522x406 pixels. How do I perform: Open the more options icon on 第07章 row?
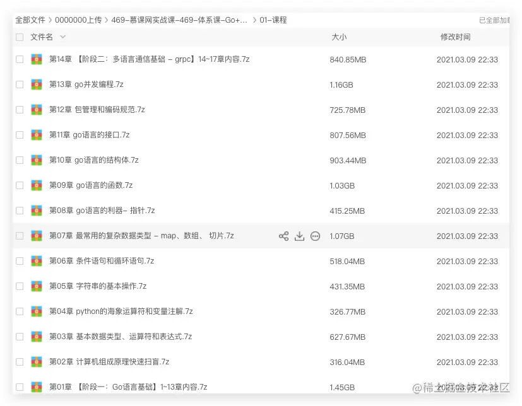pos(315,236)
